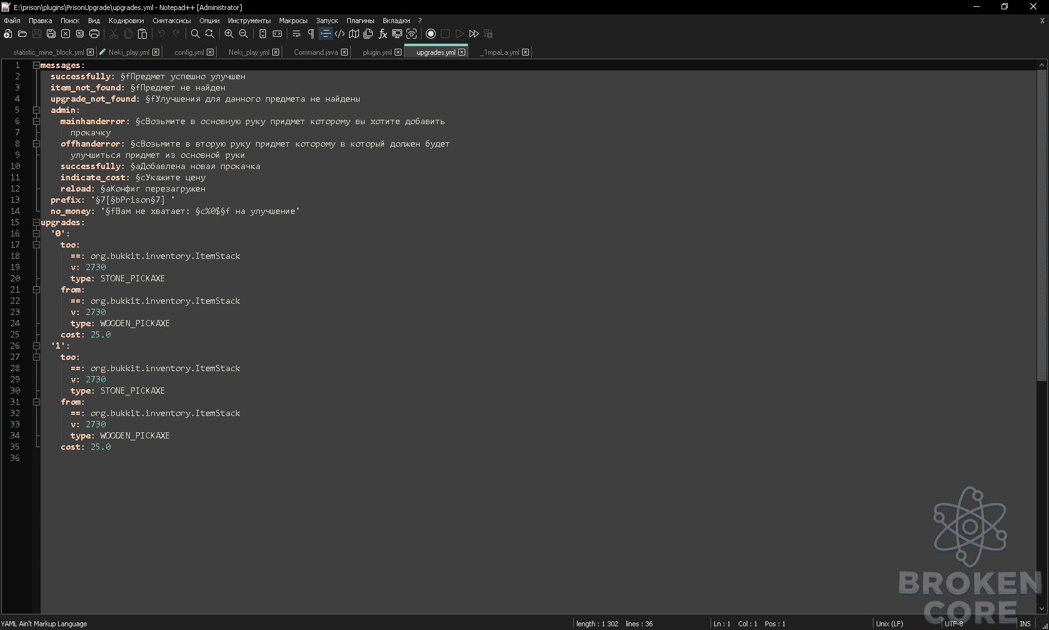Collapse the '1' fold on line 26
Image resolution: width=1049 pixels, height=630 pixels.
[36, 346]
